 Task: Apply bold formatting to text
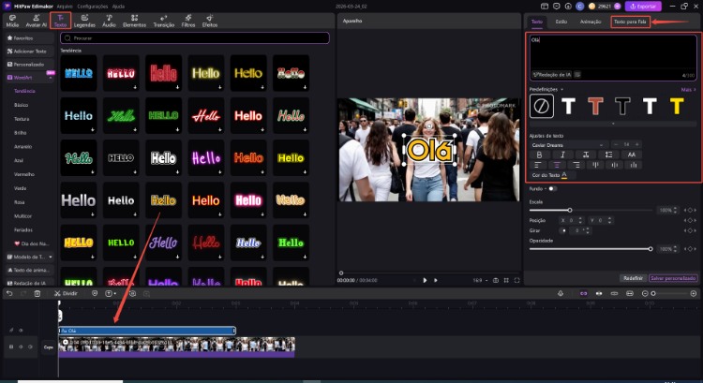[x=539, y=155]
